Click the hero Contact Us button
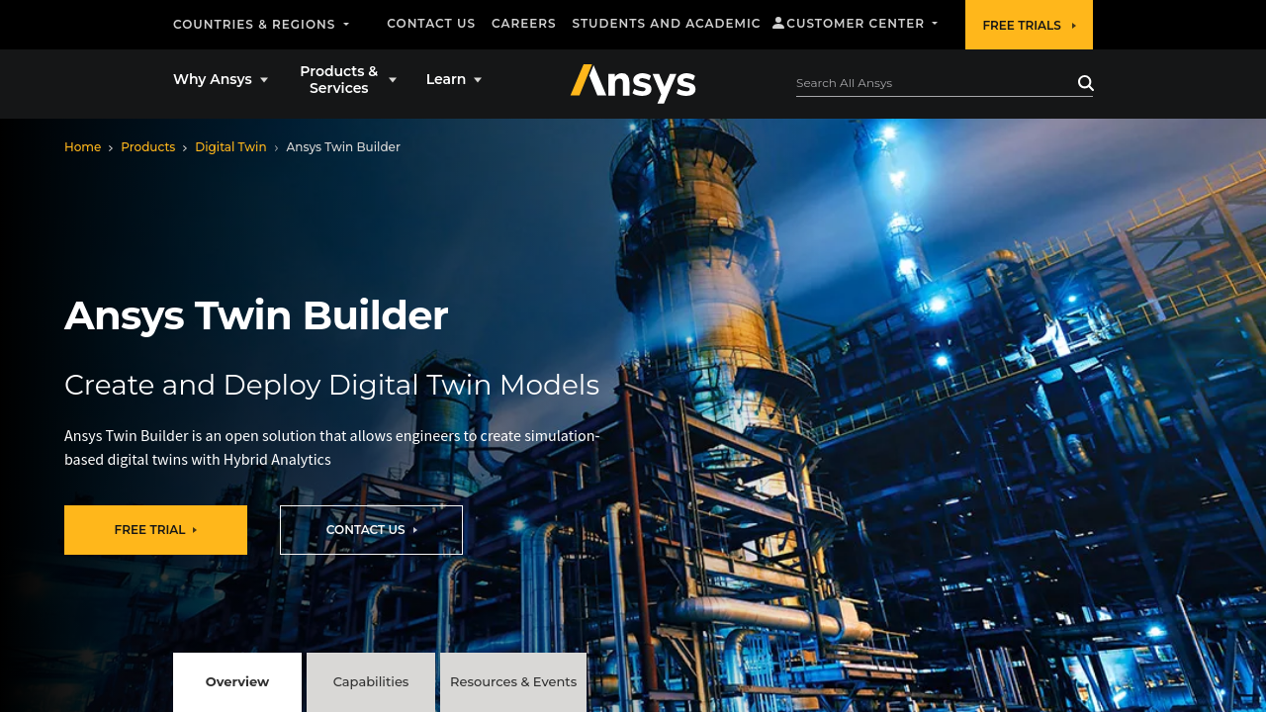The width and height of the screenshot is (1266, 712). pos(371,530)
